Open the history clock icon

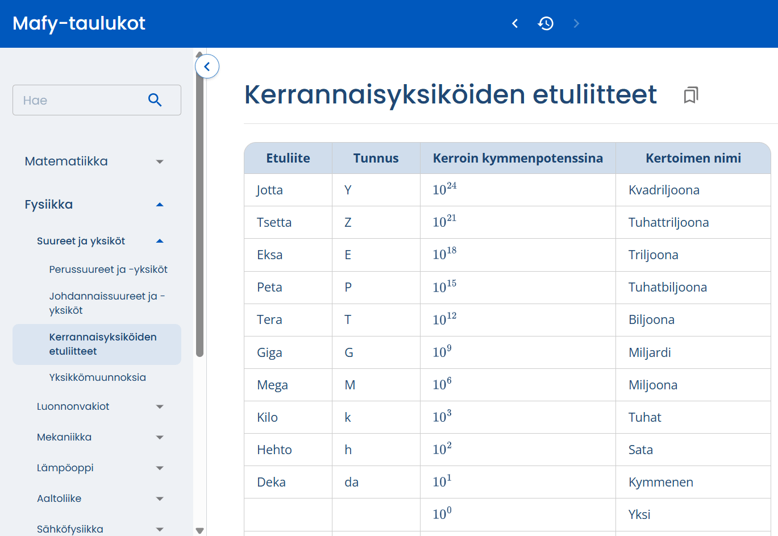[546, 23]
